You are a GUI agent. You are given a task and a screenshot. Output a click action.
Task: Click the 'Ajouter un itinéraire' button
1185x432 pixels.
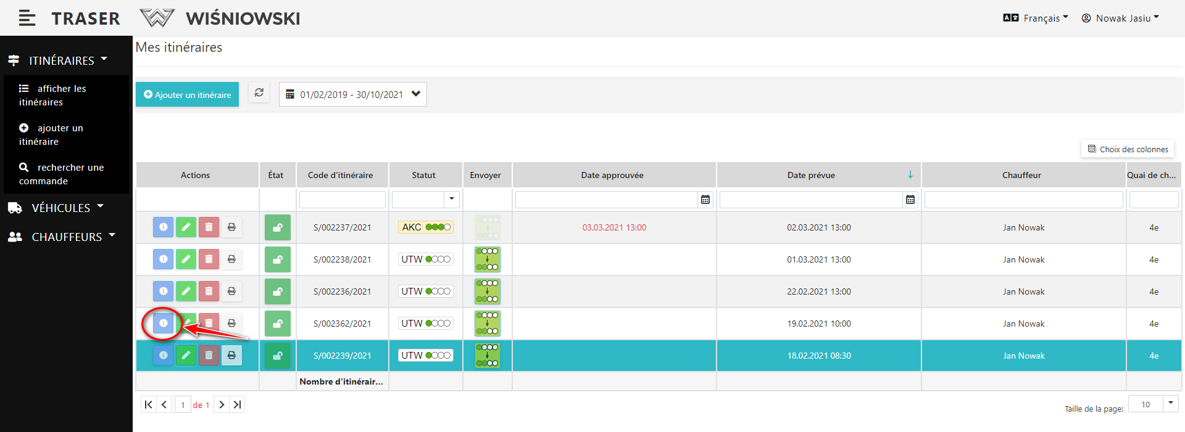[x=187, y=94]
